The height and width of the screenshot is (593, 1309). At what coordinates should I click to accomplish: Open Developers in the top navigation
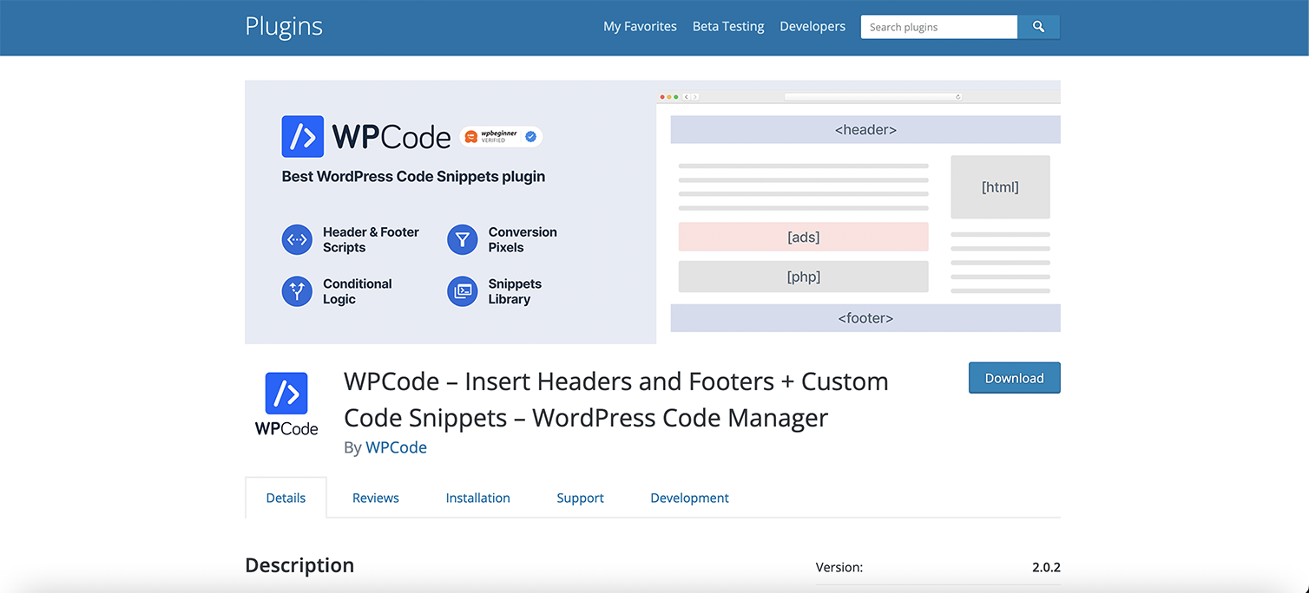(812, 27)
